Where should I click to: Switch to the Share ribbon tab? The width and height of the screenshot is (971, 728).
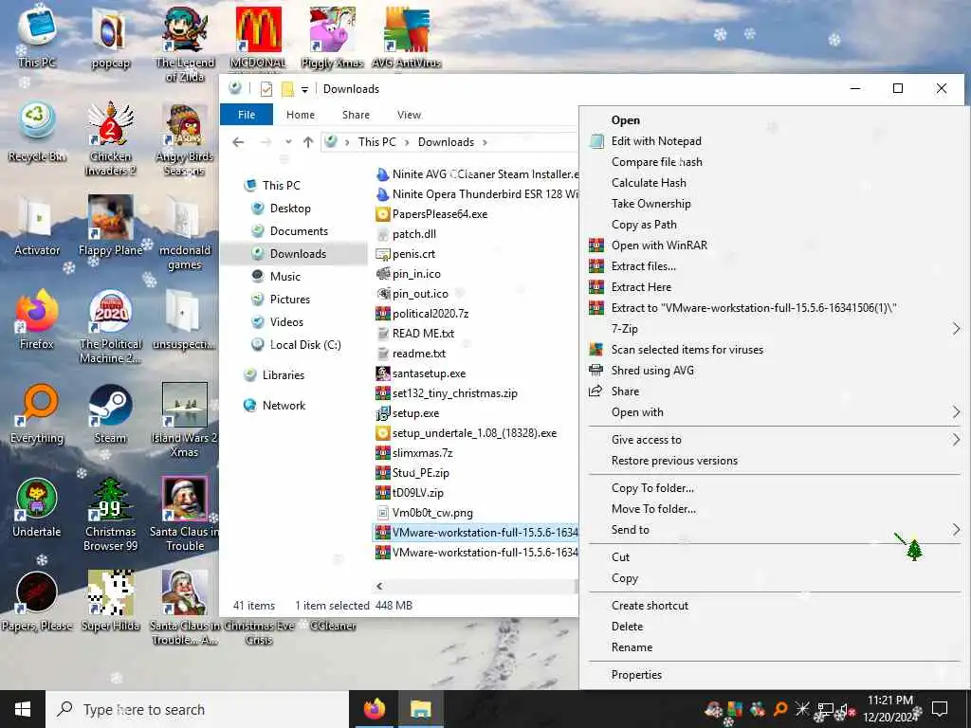tap(356, 115)
